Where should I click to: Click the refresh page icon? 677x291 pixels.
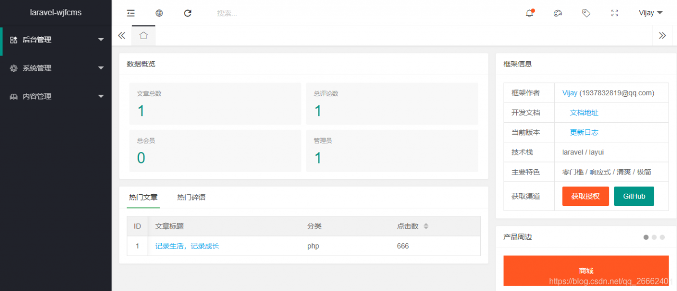(188, 13)
